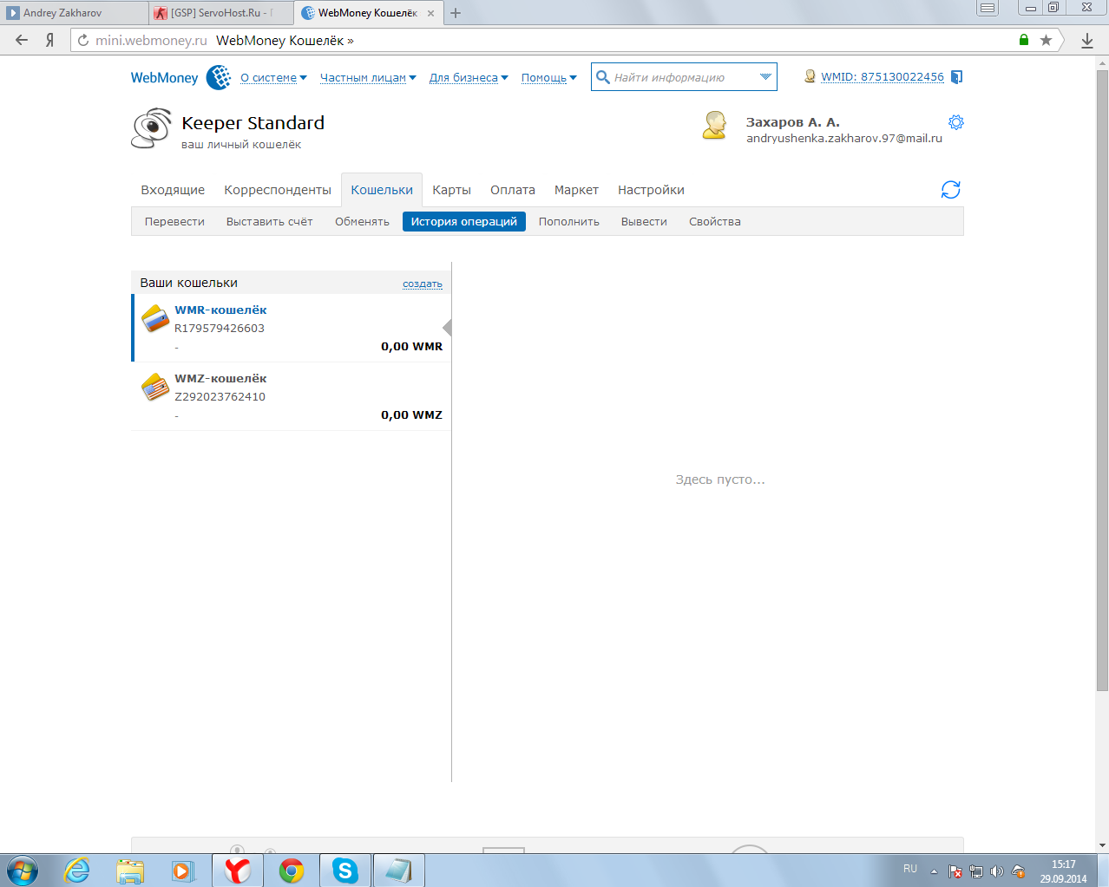Open the notepad app in taskbar
1109x887 pixels.
click(398, 871)
